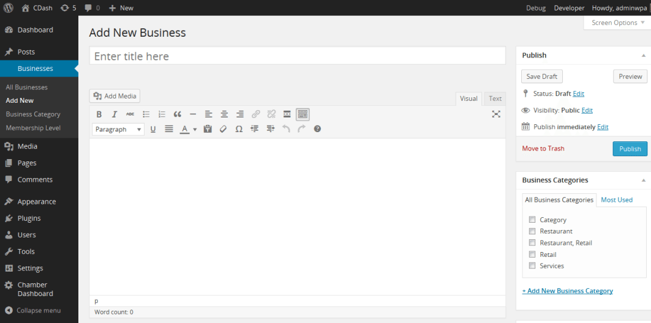Image resolution: width=651 pixels, height=323 pixels.
Task: Focus the Enter title here field
Action: [x=297, y=56]
